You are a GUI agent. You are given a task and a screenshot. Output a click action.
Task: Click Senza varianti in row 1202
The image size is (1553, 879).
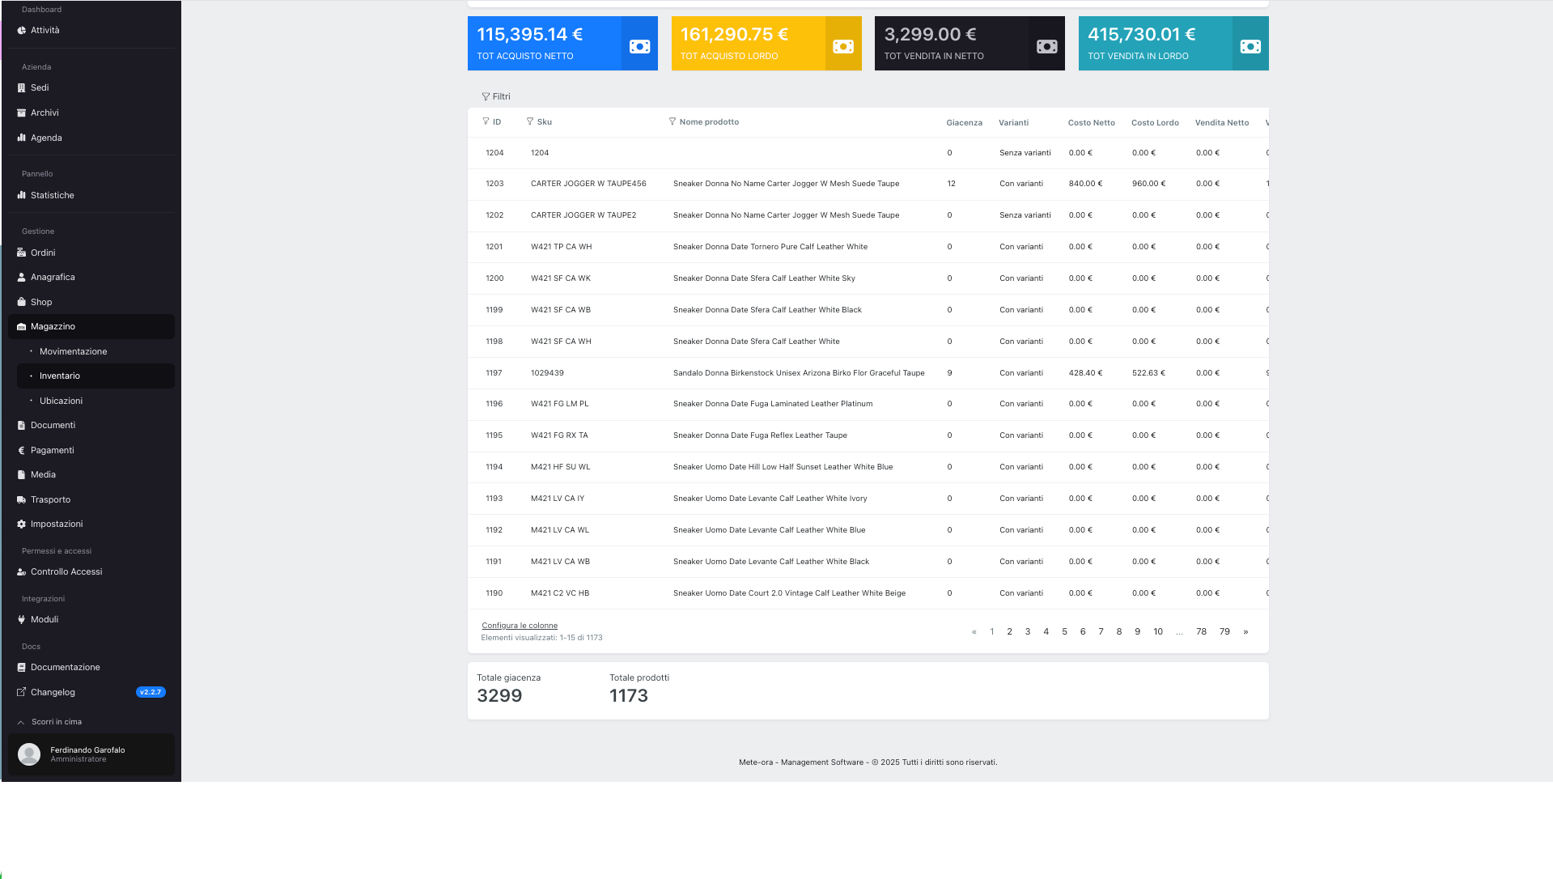(x=1025, y=215)
